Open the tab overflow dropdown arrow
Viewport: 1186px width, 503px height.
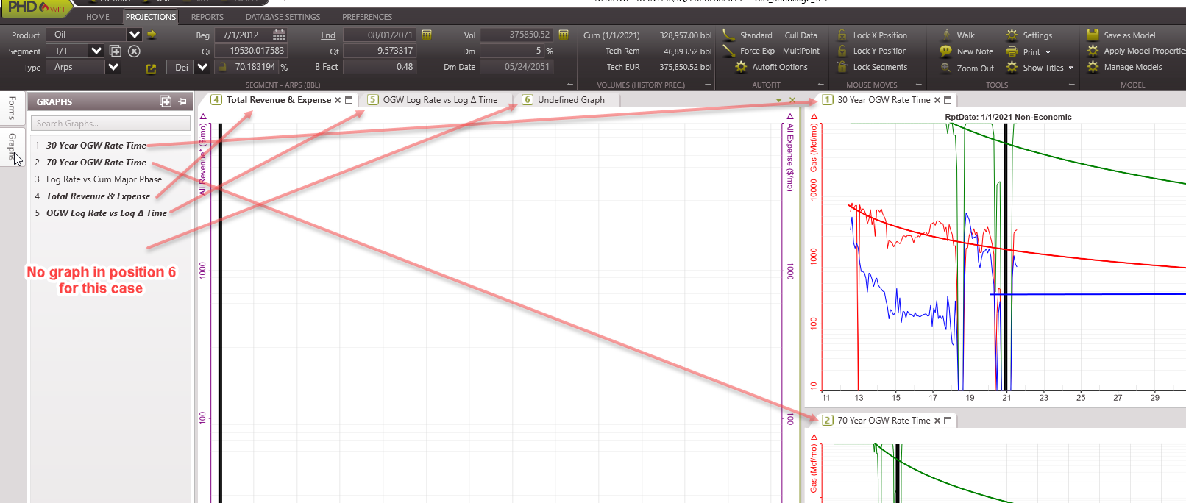778,100
